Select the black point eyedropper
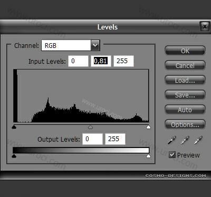Viewport: 211px width, 197px height. 171,140
